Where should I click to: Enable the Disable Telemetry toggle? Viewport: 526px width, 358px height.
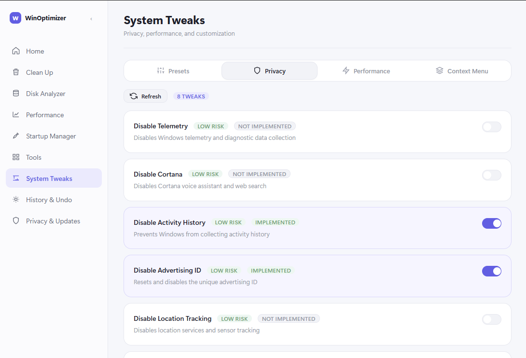pos(491,127)
